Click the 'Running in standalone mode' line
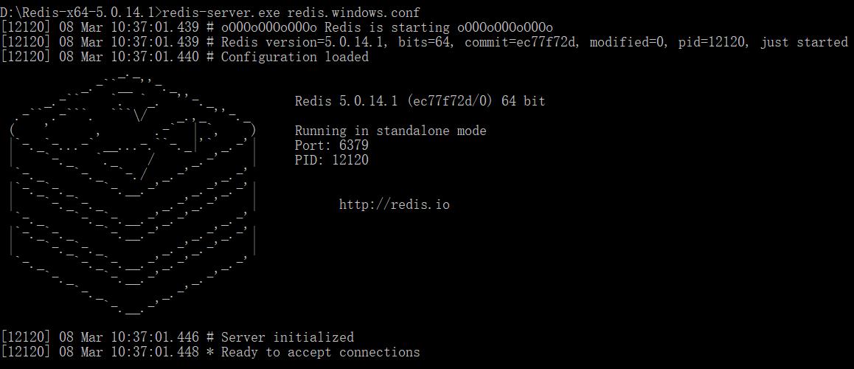854x369 pixels. (x=390, y=131)
